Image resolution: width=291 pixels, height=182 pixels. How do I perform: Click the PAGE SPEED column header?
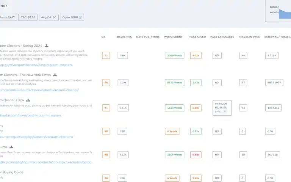197,37
